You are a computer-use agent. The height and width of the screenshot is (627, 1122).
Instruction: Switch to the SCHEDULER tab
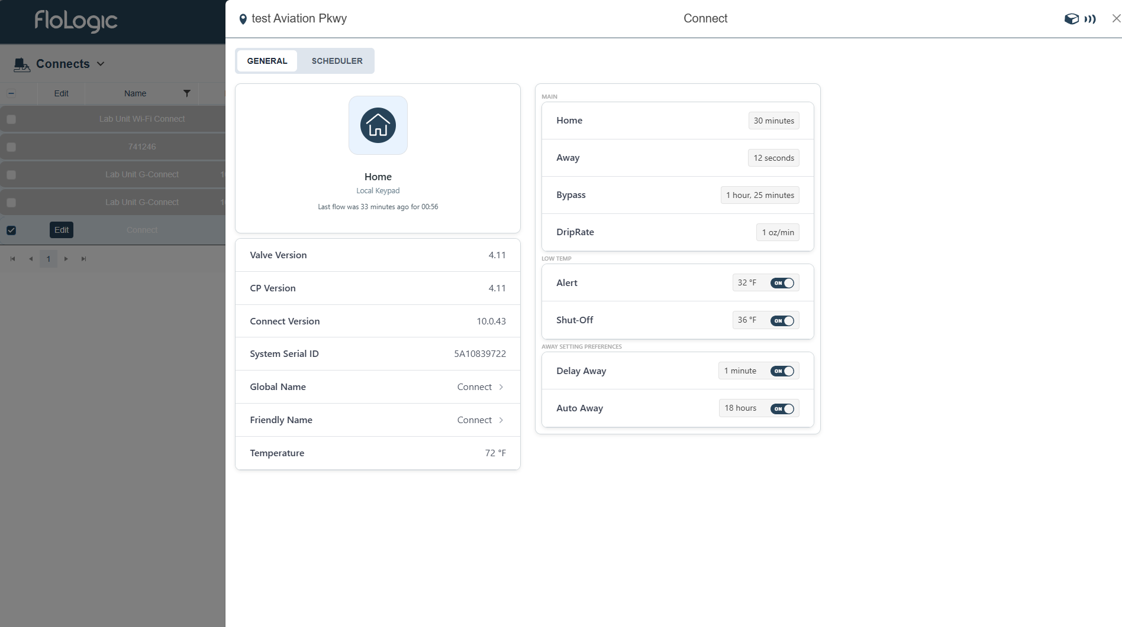point(337,60)
